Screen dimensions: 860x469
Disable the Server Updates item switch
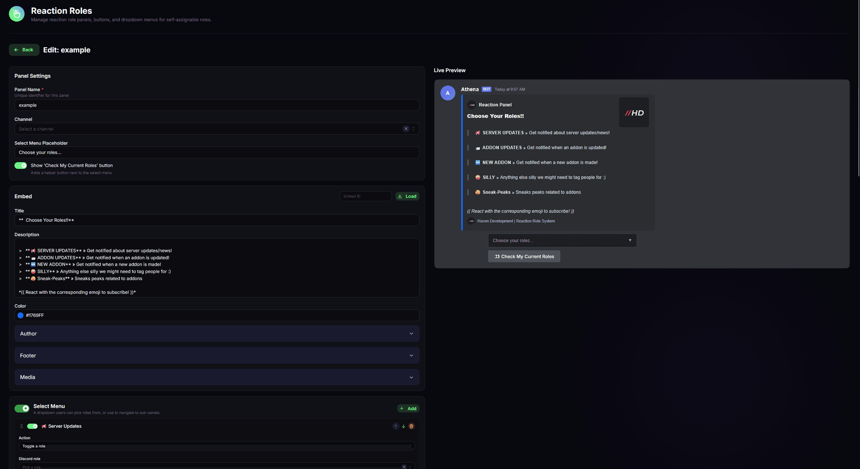point(32,426)
